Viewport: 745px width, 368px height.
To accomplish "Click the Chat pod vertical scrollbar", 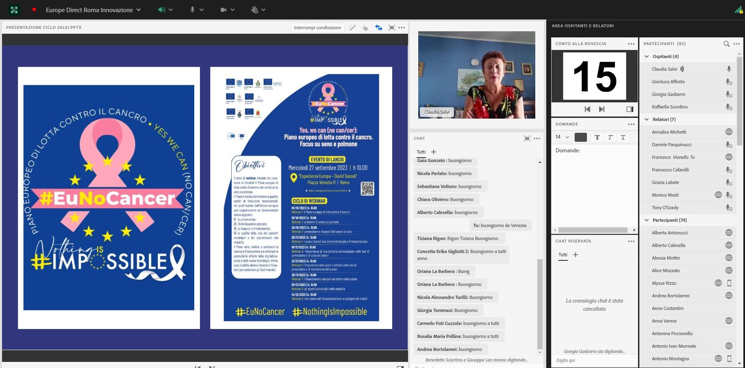I will click(540, 303).
